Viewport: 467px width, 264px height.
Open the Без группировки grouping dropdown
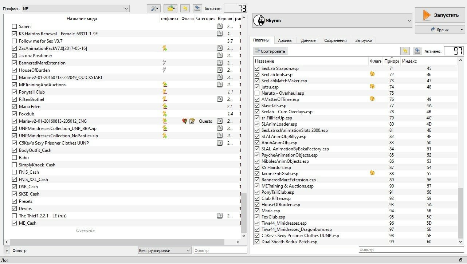165,250
